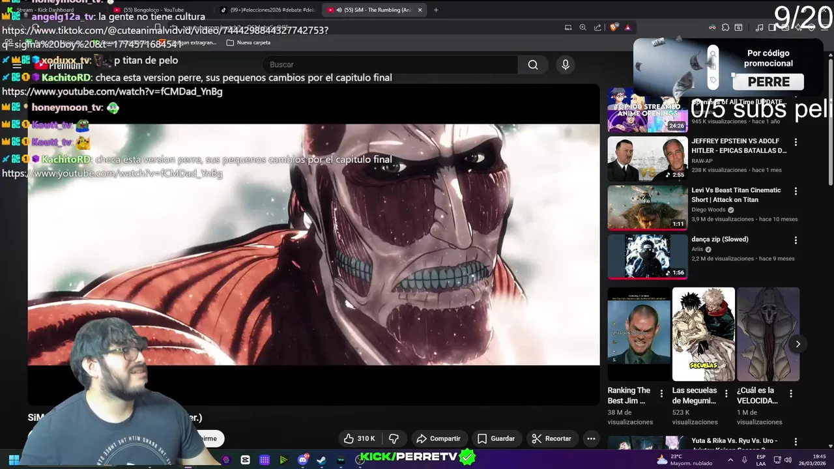Open options for dança zip (Slowed) video
Image resolution: width=834 pixels, height=469 pixels.
796,240
